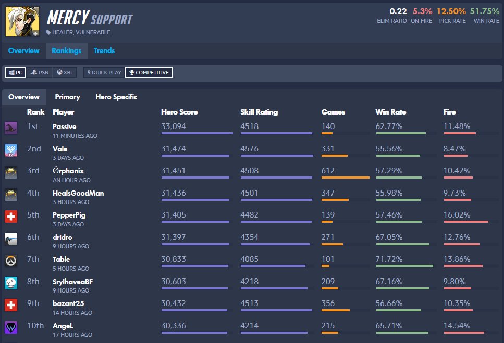Screen dimensions: 504x343
Task: Click Vale's avatar icon
Action: pos(11,150)
